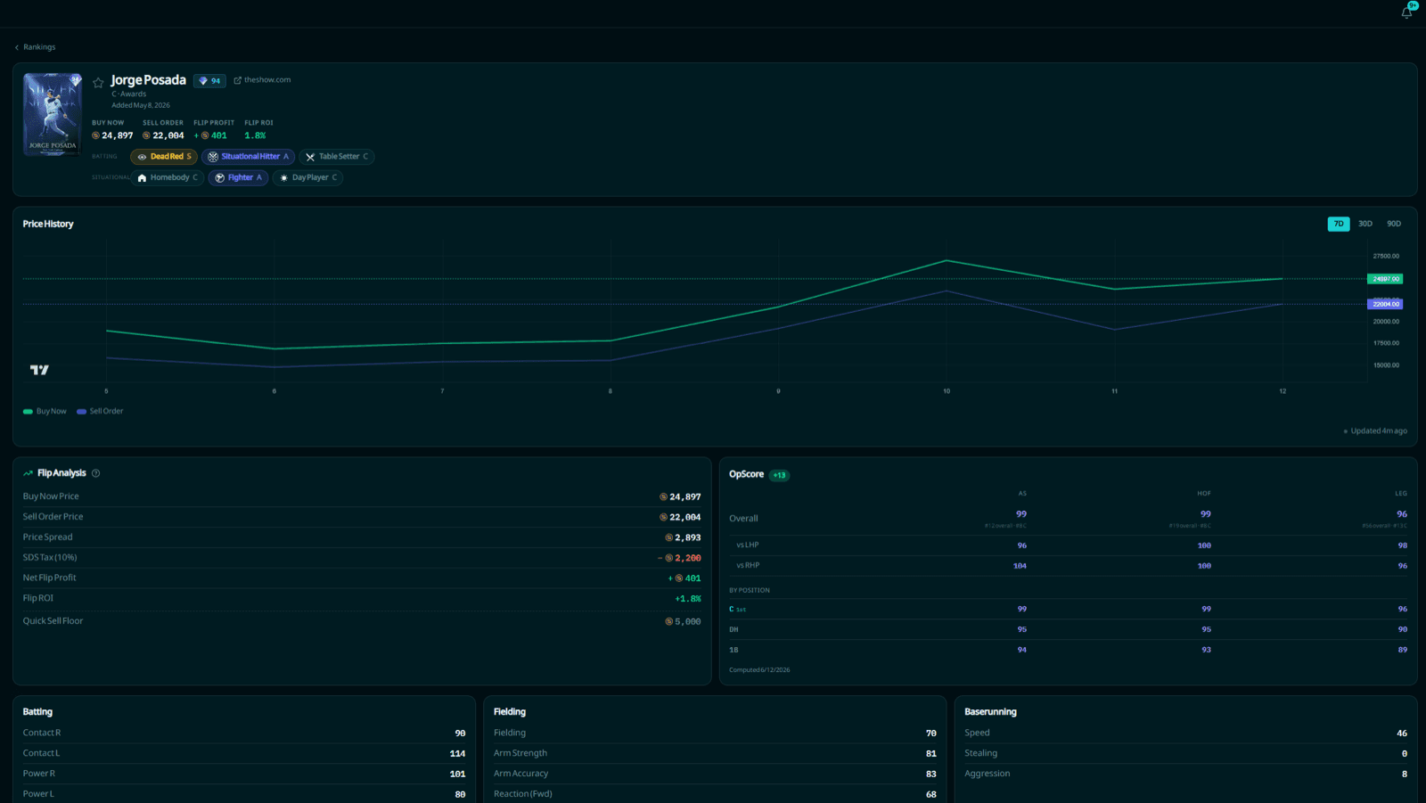
Task: Click the Flip Analysis trend arrow icon
Action: pyautogui.click(x=28, y=473)
